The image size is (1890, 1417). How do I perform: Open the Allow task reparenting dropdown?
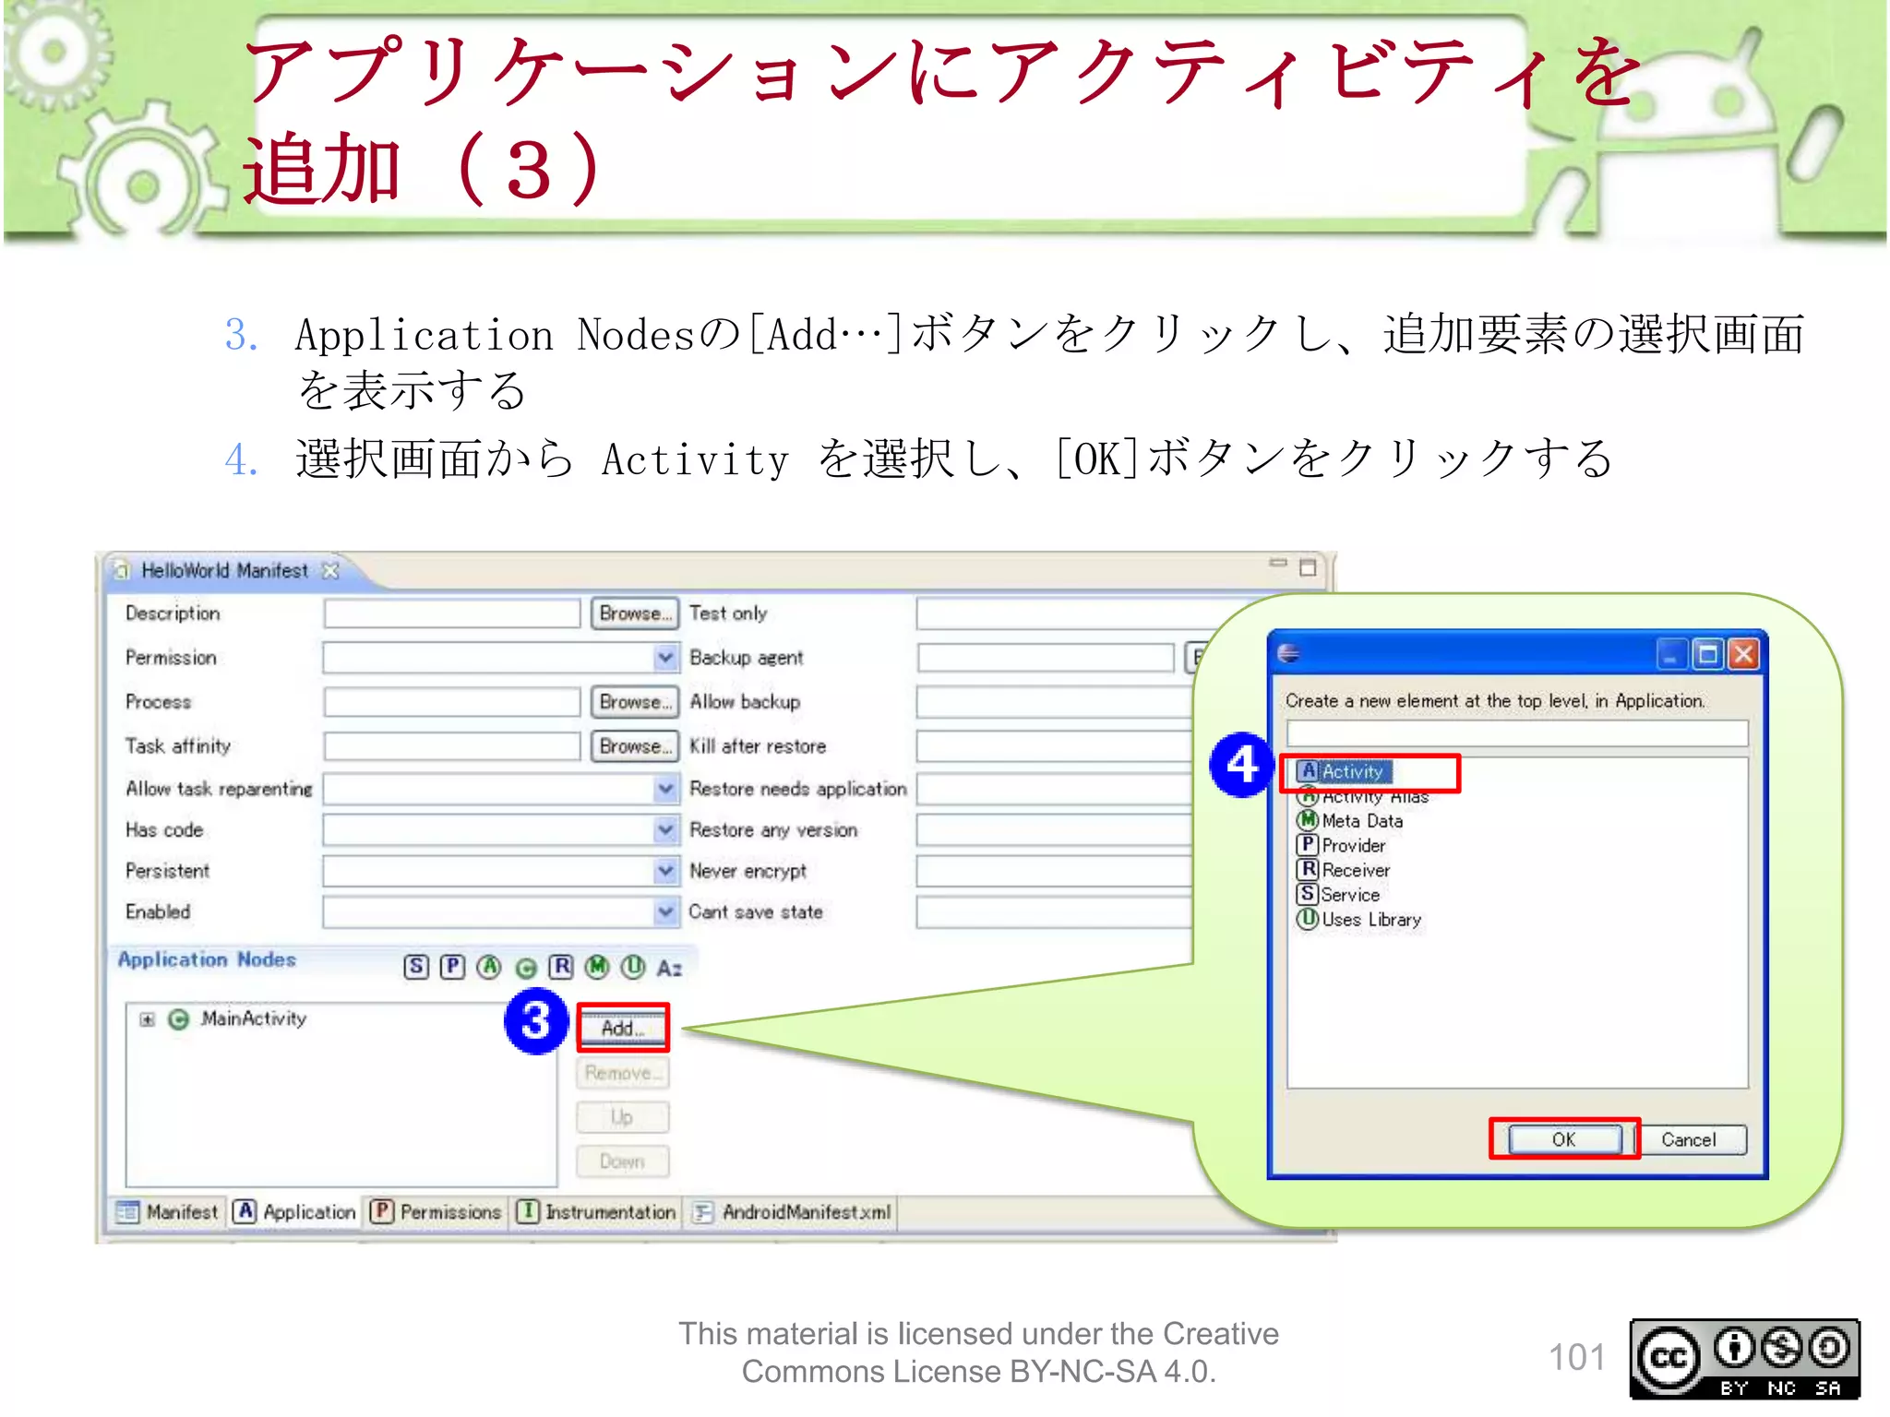(x=665, y=789)
